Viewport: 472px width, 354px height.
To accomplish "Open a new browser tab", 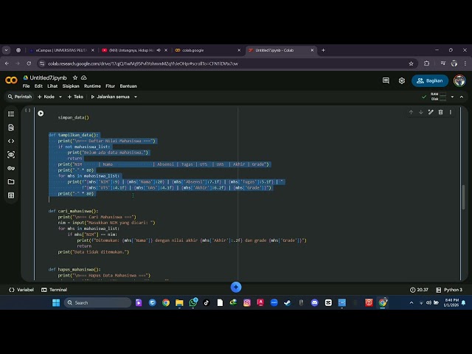I will [x=323, y=50].
